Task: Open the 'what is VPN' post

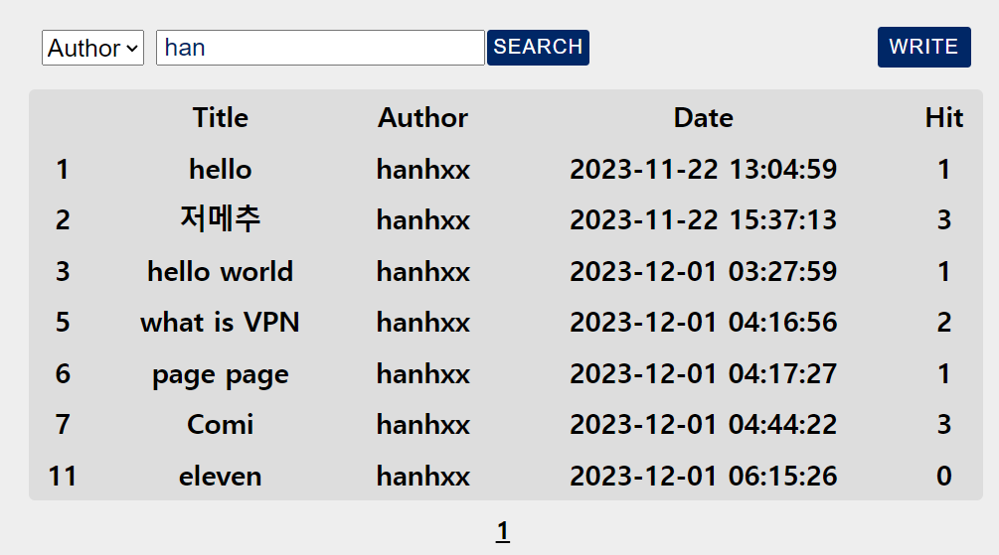Action: point(221,323)
